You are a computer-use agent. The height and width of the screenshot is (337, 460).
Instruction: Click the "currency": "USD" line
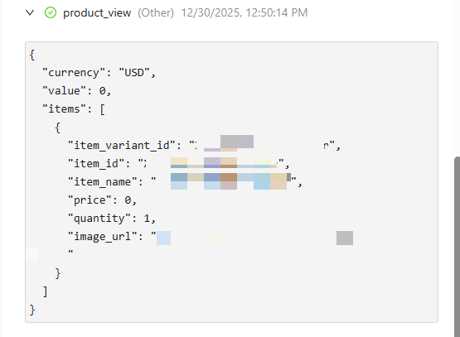99,73
